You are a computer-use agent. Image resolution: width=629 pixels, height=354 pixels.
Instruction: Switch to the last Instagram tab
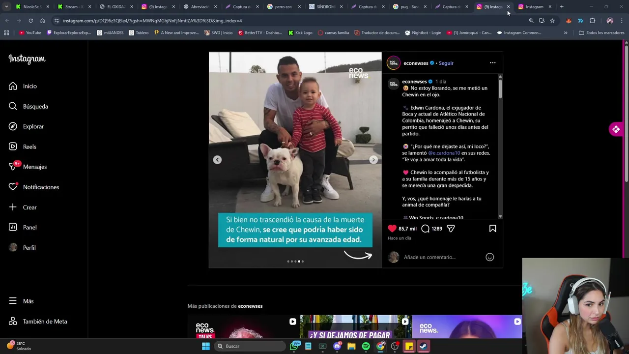[x=534, y=7]
